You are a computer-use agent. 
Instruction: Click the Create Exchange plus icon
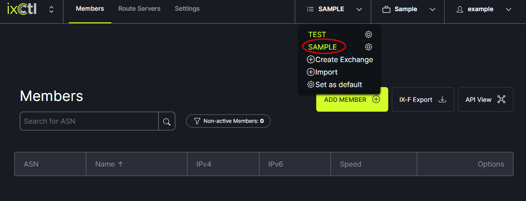(311, 59)
